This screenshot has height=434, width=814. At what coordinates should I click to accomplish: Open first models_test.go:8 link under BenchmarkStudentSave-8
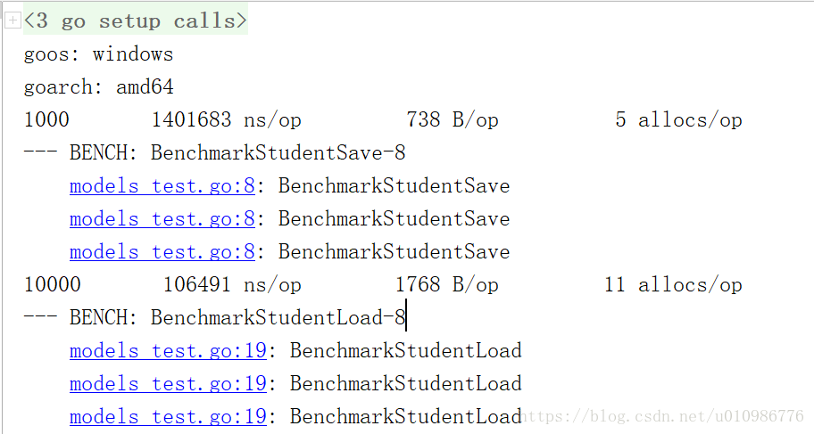162,185
